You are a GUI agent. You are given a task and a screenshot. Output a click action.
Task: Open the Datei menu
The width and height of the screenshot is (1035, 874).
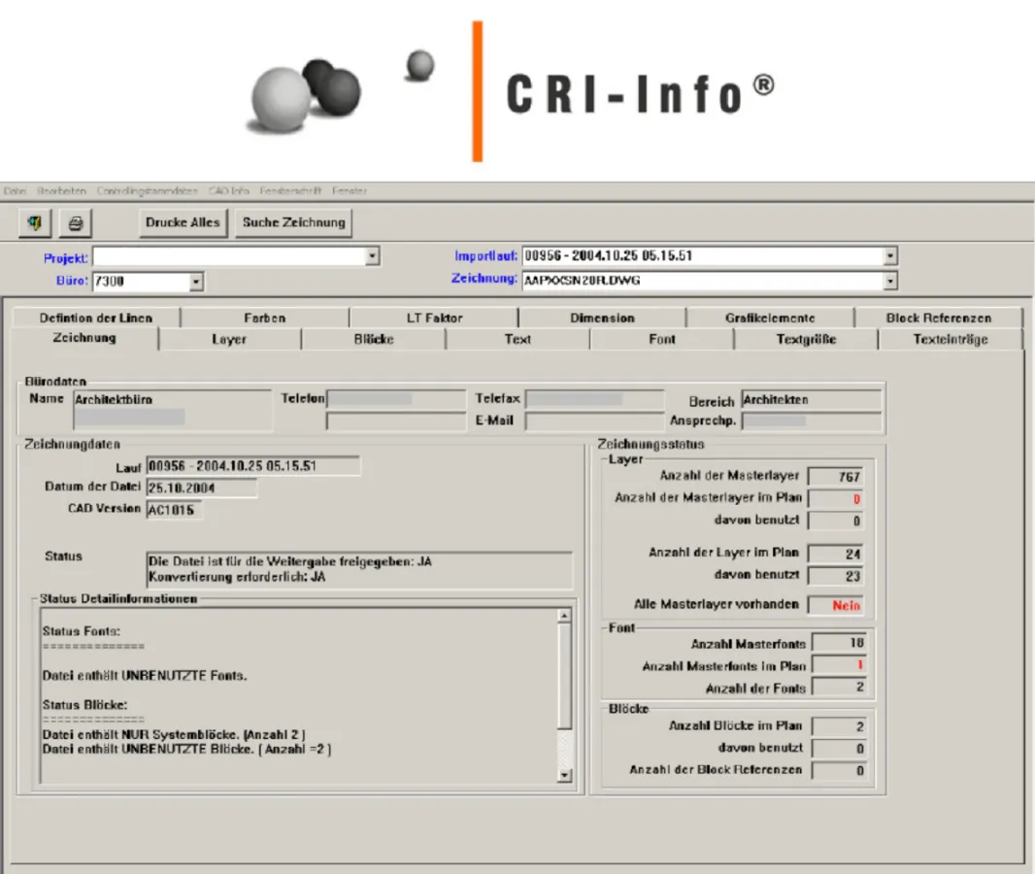(14, 190)
